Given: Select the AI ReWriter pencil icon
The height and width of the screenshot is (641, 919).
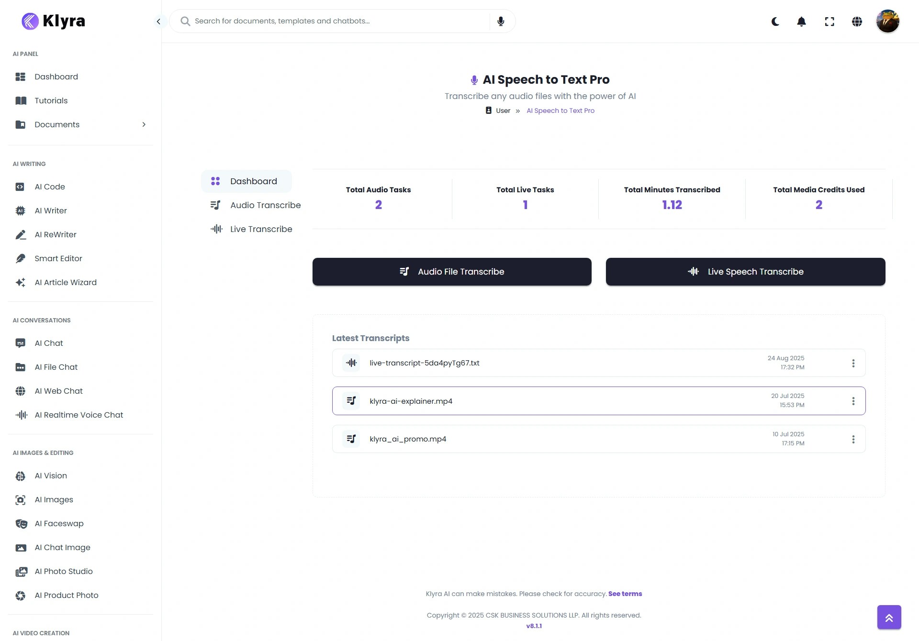Looking at the screenshot, I should click(x=21, y=234).
